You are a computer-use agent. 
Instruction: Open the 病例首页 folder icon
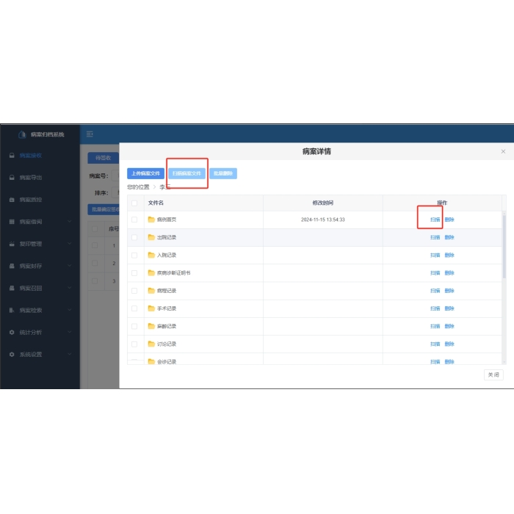pos(151,220)
